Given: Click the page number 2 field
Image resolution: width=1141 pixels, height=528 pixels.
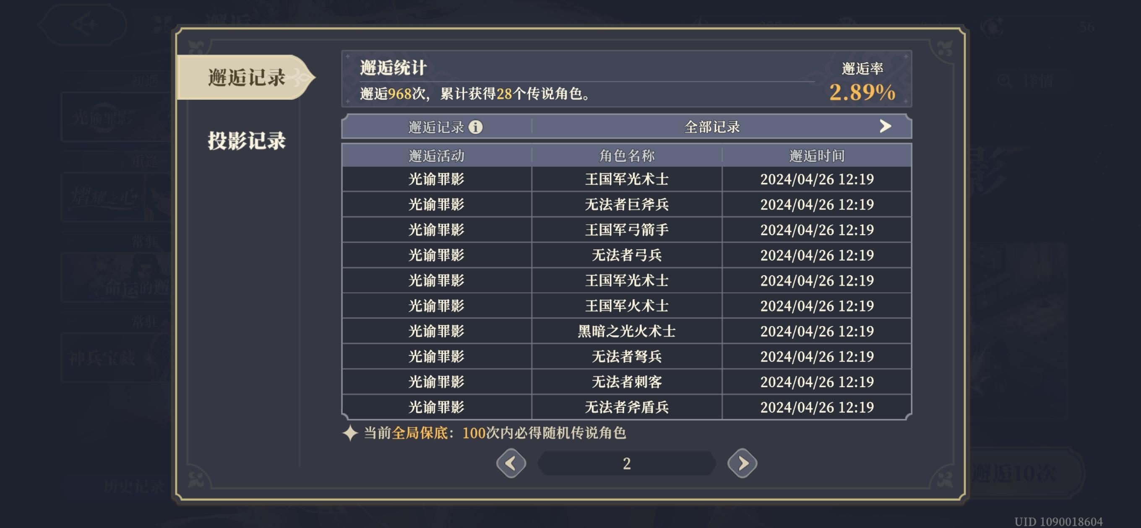Looking at the screenshot, I should [626, 463].
